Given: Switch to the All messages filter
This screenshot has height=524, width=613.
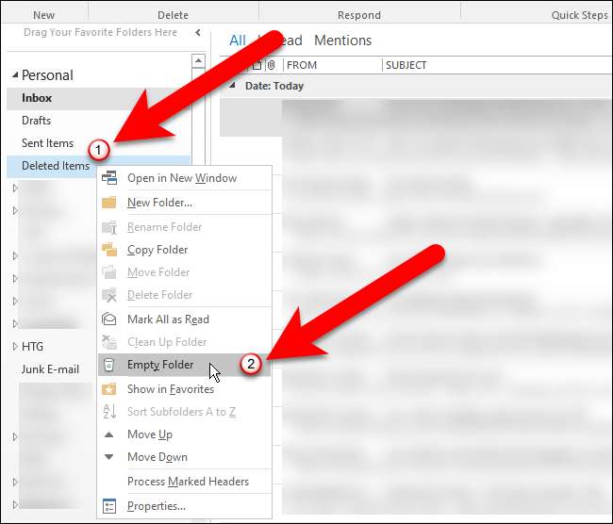Looking at the screenshot, I should tap(238, 41).
